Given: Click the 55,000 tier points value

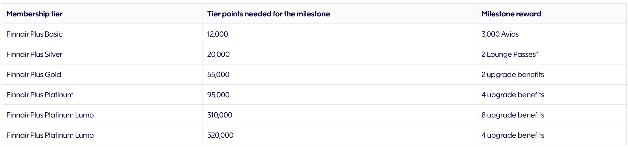Looking at the screenshot, I should pos(218,75).
